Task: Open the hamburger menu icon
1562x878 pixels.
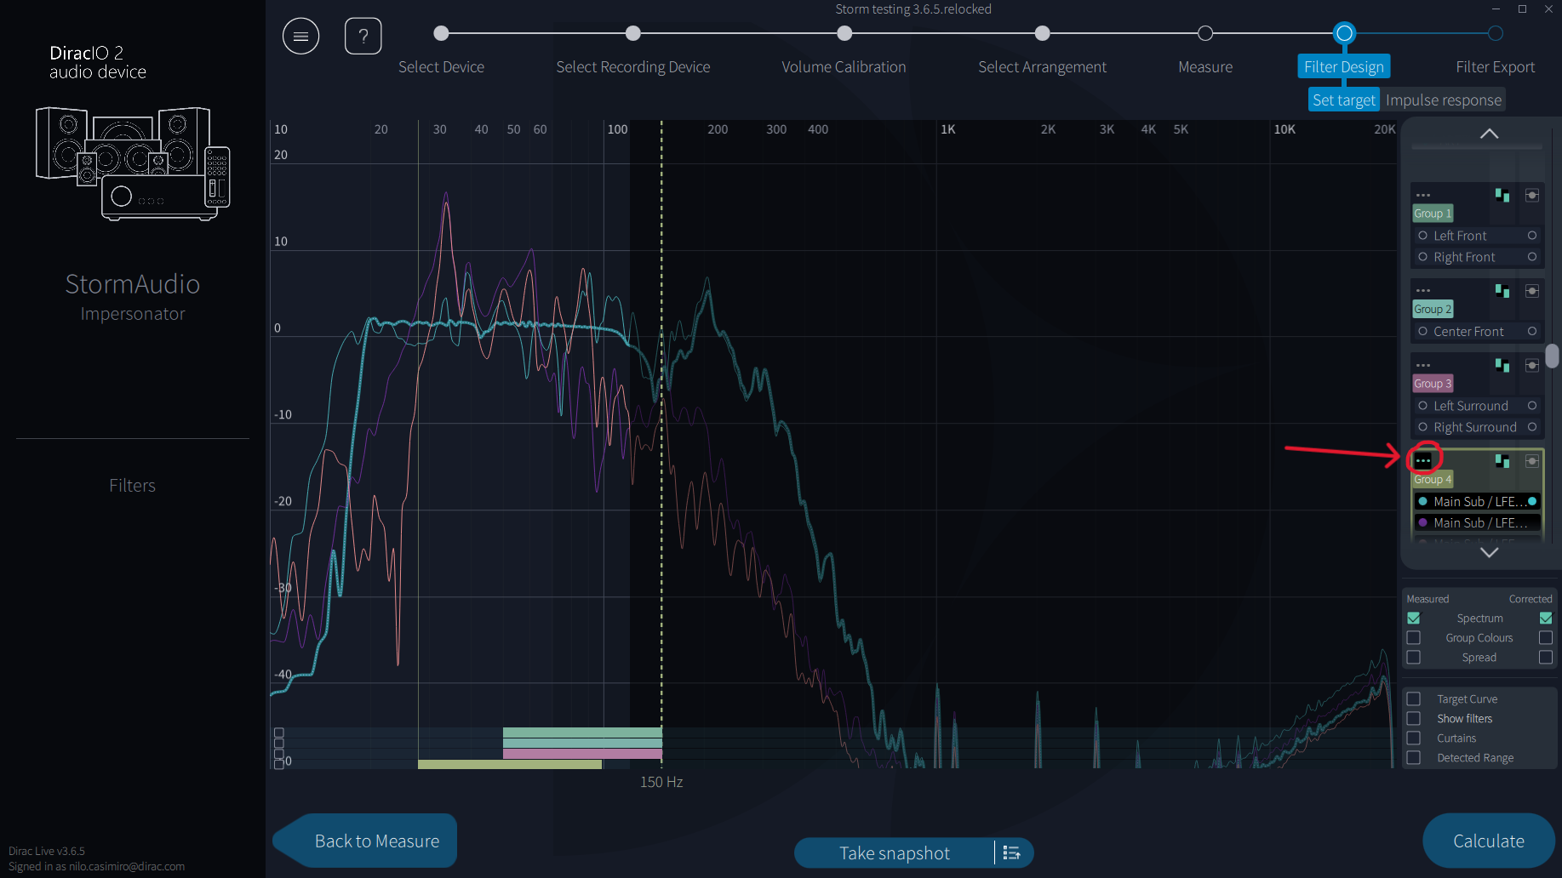Action: (x=300, y=36)
